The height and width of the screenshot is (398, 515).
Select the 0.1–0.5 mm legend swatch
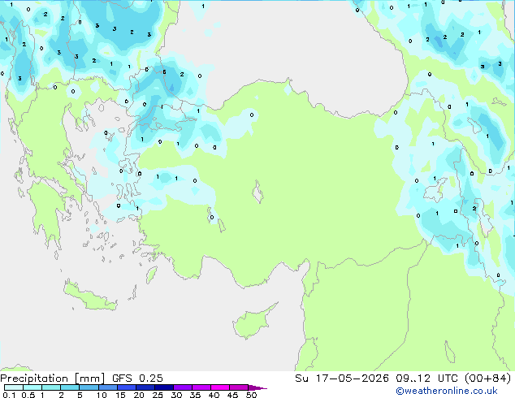coord(14,387)
